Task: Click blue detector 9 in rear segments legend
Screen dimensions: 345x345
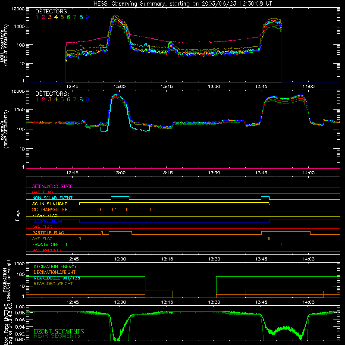Action: pyautogui.click(x=88, y=100)
